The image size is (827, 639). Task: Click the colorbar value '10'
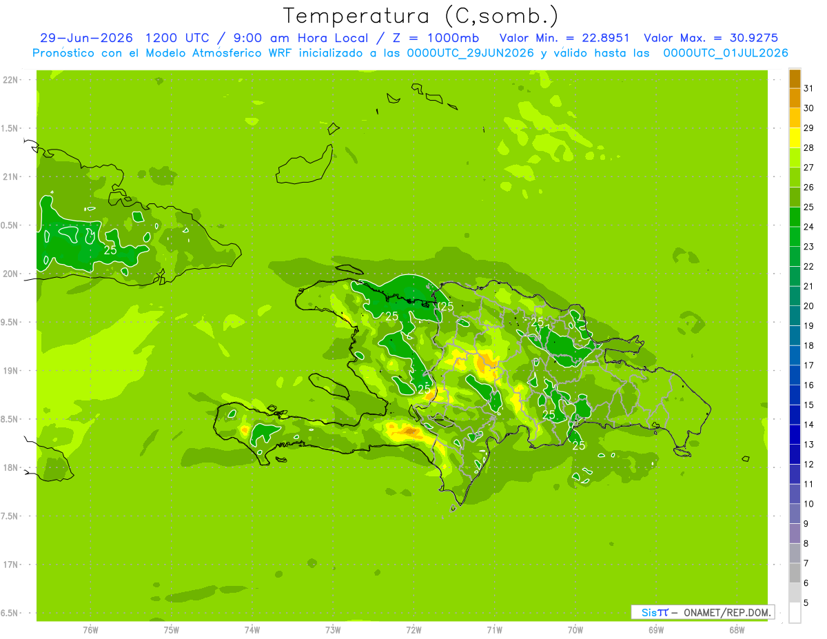pyautogui.click(x=809, y=504)
